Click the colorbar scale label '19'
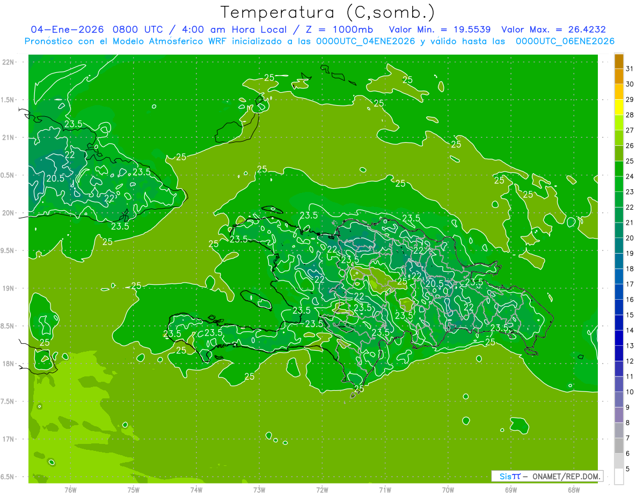The width and height of the screenshot is (644, 497). click(630, 254)
